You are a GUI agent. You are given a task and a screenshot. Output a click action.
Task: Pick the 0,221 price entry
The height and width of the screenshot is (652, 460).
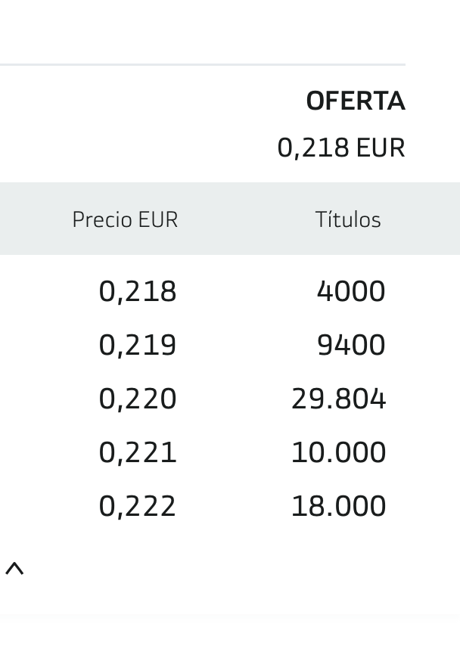click(138, 452)
